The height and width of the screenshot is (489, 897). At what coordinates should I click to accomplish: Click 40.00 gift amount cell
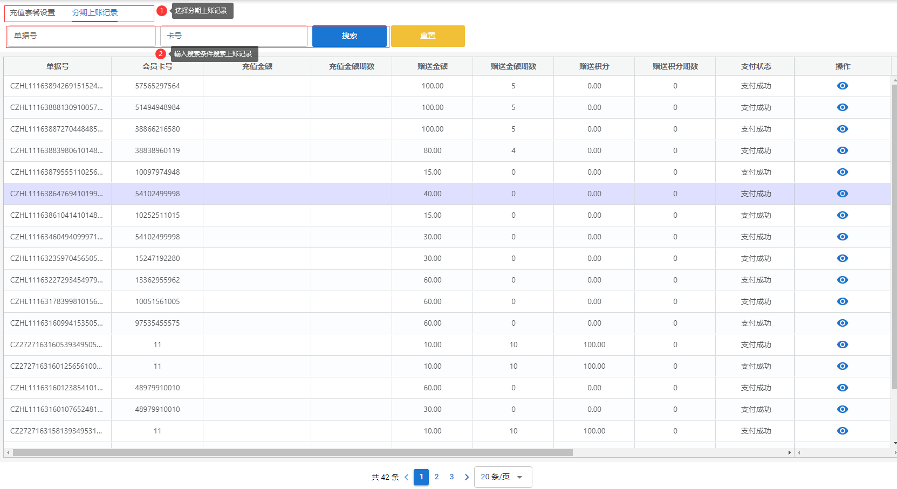click(433, 194)
